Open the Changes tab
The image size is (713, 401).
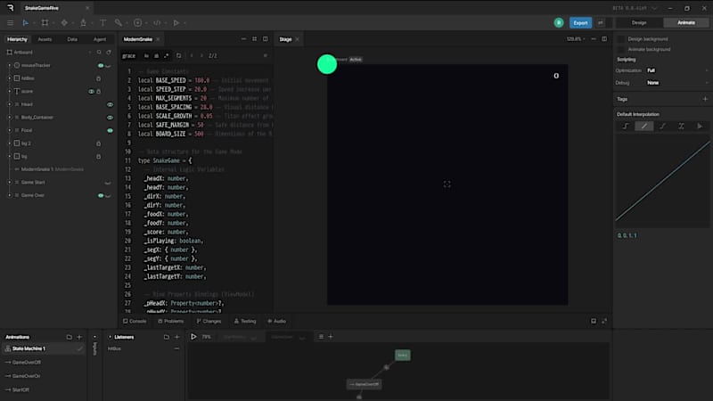(209, 321)
